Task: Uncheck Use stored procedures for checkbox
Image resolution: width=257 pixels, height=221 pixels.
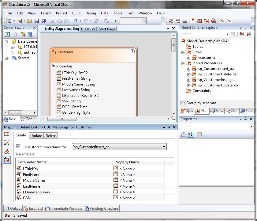Action: coord(18,147)
